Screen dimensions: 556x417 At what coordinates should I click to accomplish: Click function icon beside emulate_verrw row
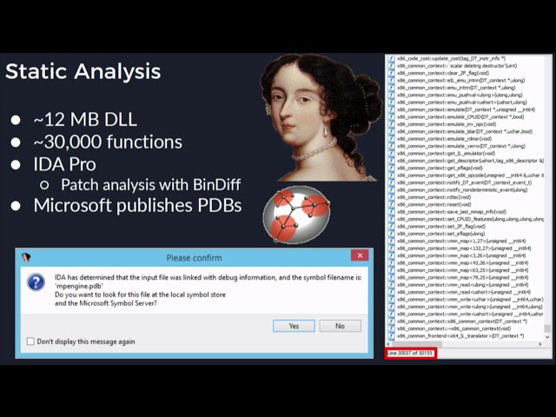click(x=391, y=146)
